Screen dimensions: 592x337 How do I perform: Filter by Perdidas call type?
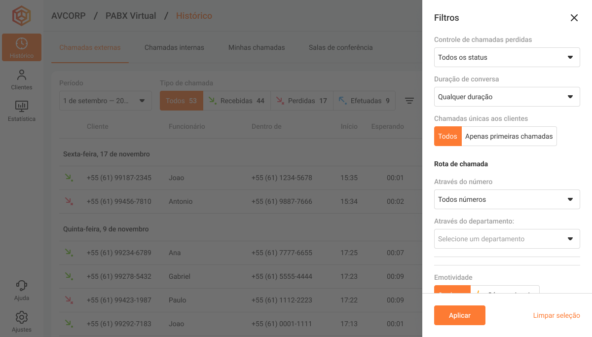click(301, 101)
